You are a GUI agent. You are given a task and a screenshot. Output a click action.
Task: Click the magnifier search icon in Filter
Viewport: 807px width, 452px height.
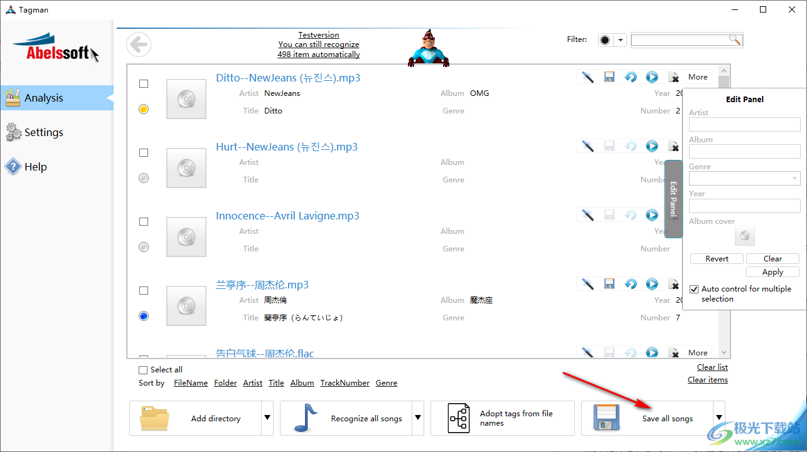[735, 39]
